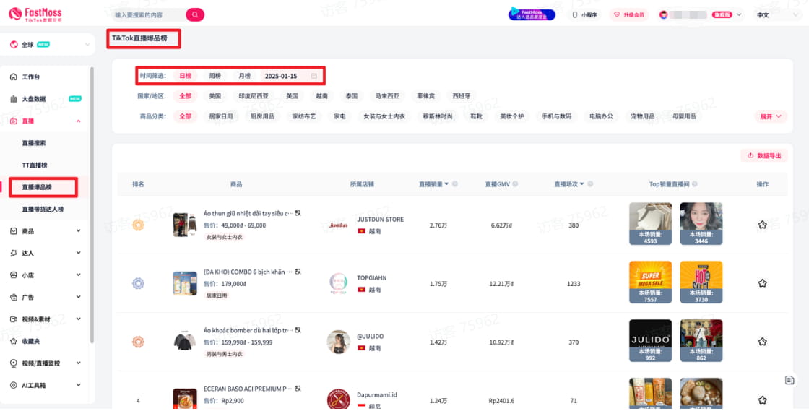809x419 pixels.
Task: Expand category filters with 展开
Action: [770, 116]
